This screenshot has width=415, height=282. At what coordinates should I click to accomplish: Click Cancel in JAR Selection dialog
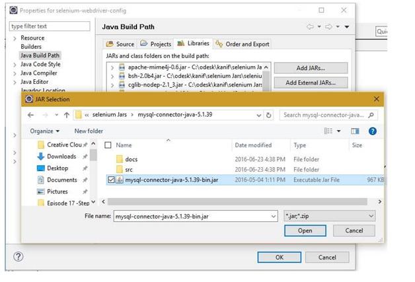[354, 230]
